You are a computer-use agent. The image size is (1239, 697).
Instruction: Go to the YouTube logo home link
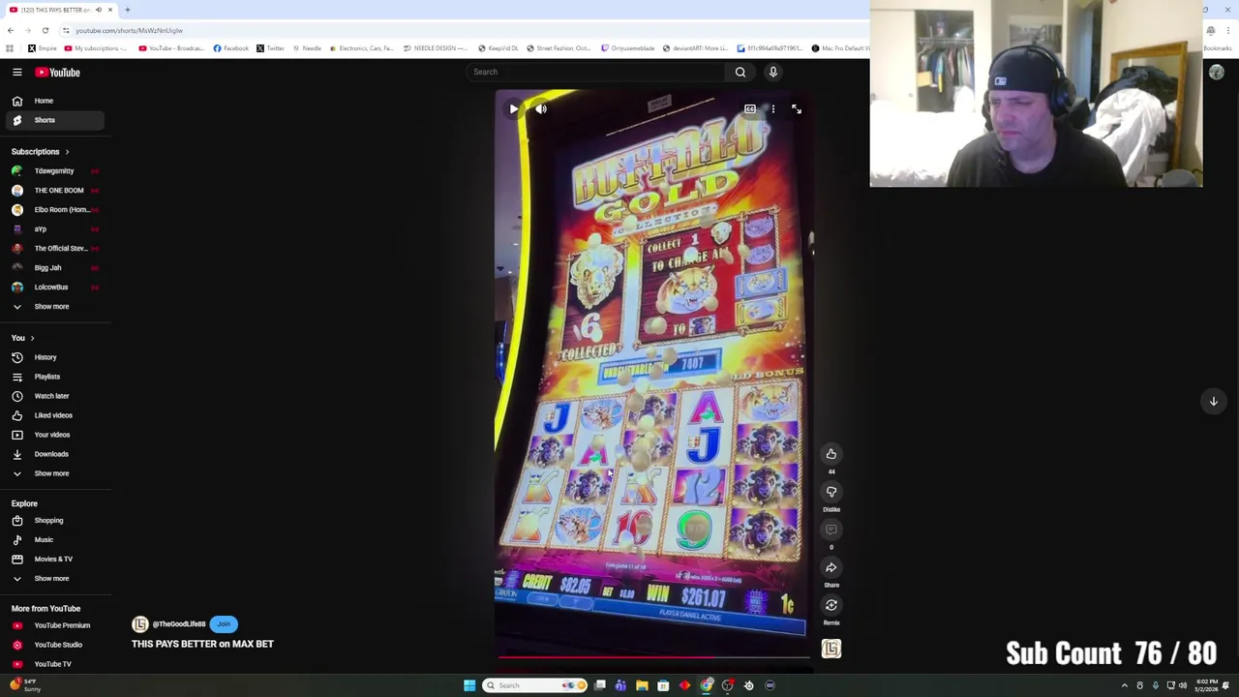[58, 72]
